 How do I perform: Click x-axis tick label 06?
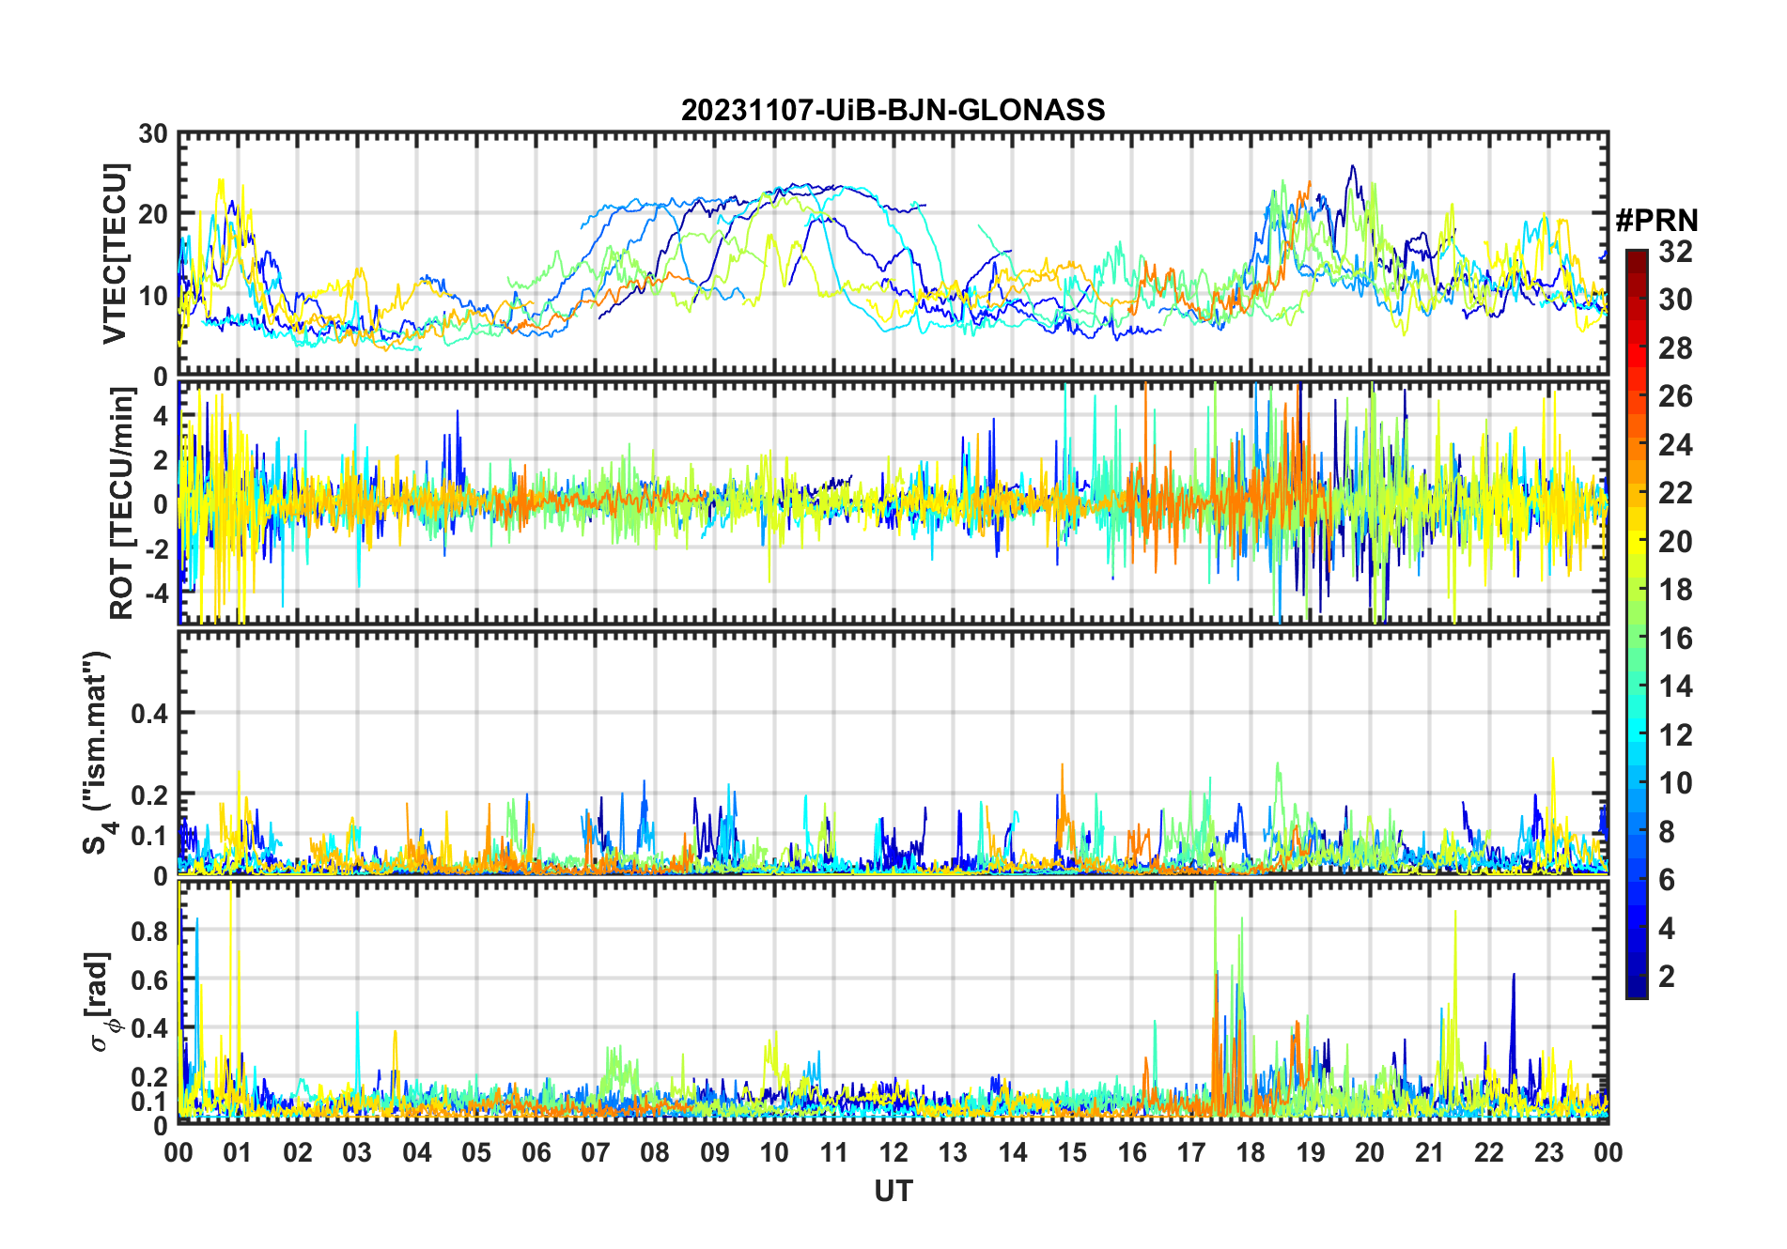click(x=536, y=1152)
